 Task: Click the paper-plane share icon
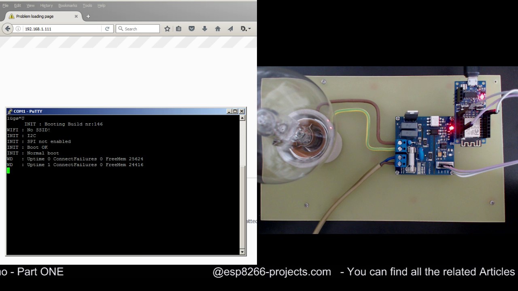230,29
